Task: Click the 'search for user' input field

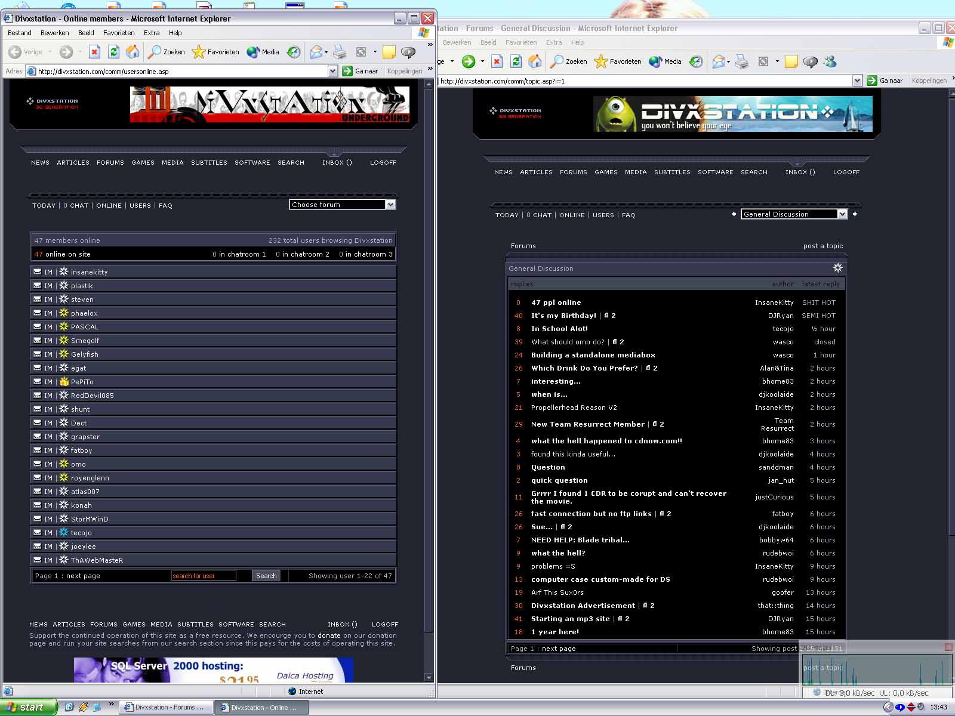Action: [203, 576]
